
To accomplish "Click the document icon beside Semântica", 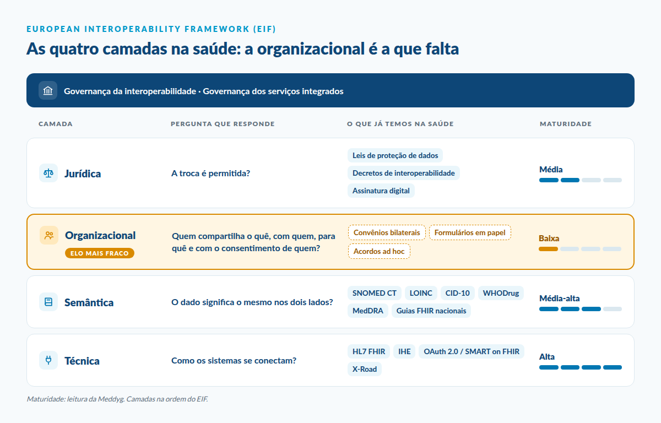I will point(48,302).
